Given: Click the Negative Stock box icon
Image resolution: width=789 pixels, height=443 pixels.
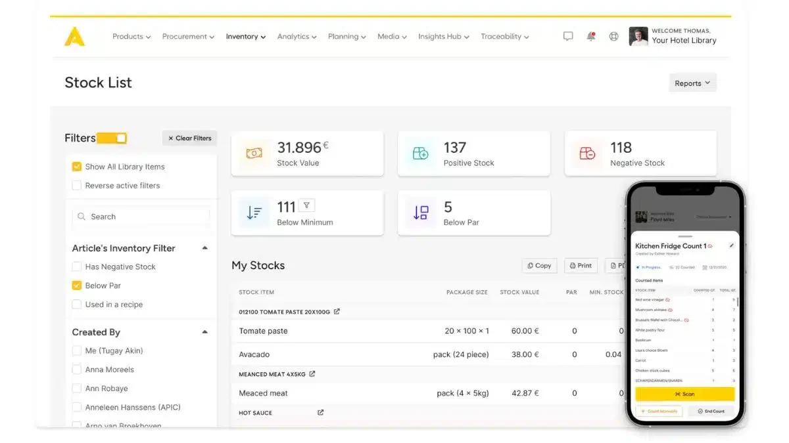Looking at the screenshot, I should pyautogui.click(x=587, y=153).
